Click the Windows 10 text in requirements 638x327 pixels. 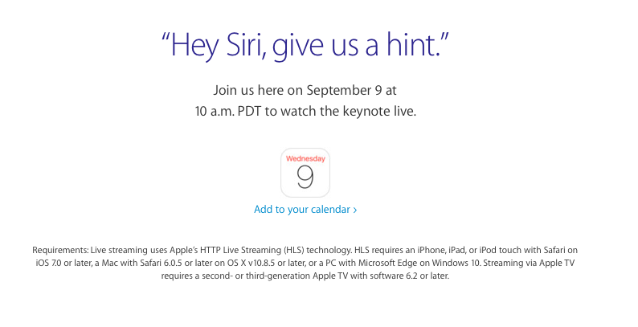click(x=456, y=264)
